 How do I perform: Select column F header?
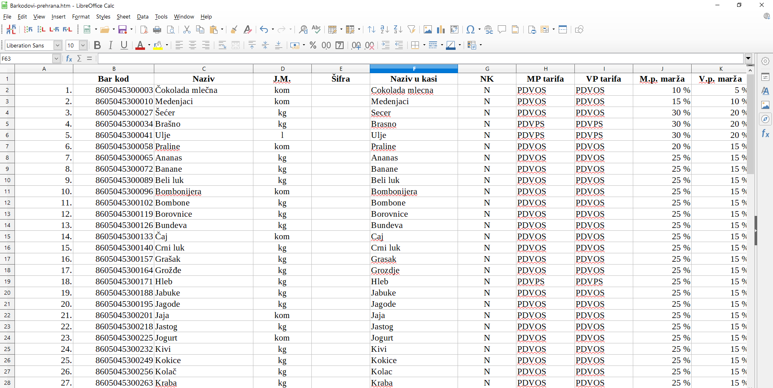(x=414, y=69)
